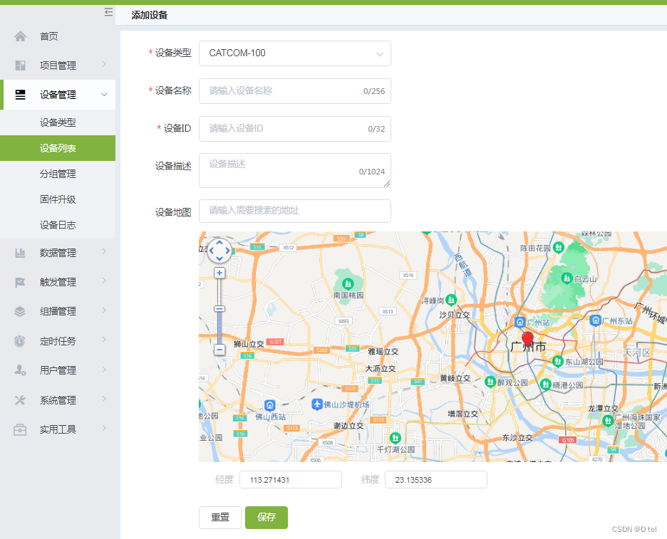The width and height of the screenshot is (667, 539).
Task: Open 首页 in the sidebar
Action: click(x=58, y=36)
